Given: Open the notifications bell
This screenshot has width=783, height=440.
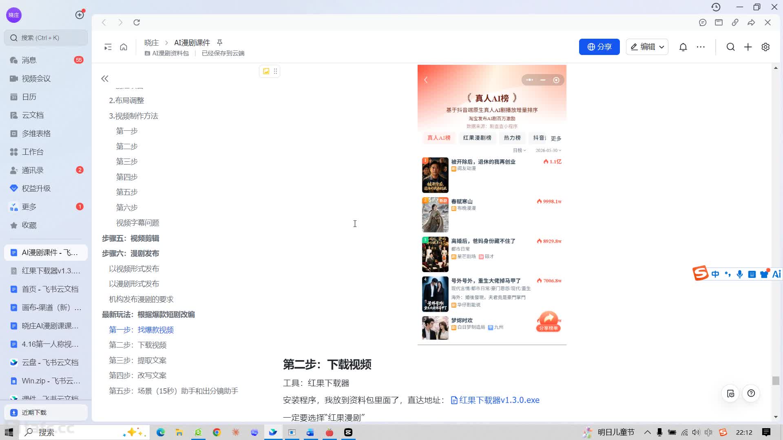Looking at the screenshot, I should pyautogui.click(x=683, y=47).
